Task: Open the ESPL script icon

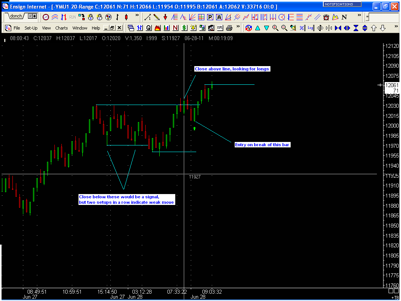Action: click(x=220, y=28)
